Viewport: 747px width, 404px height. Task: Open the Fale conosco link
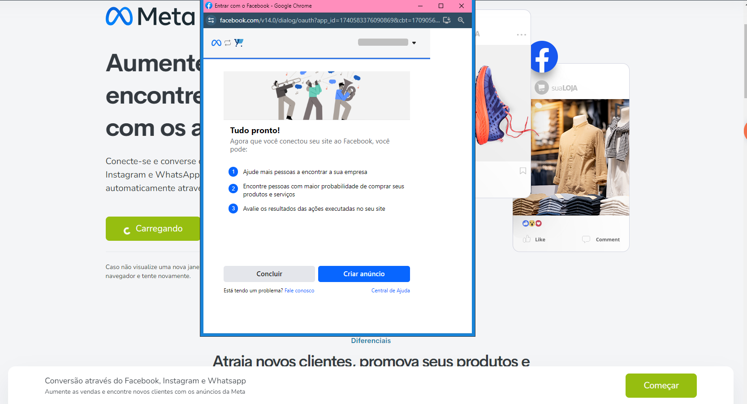click(x=299, y=291)
